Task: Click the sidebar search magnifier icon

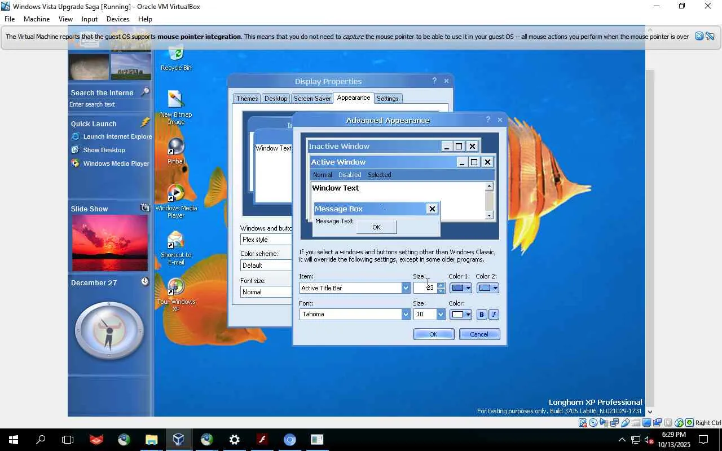Action: click(145, 92)
